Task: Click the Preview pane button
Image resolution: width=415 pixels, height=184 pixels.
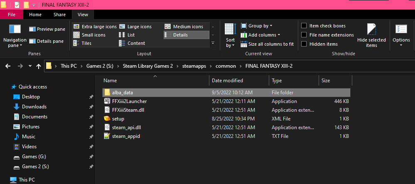Action: (47, 29)
